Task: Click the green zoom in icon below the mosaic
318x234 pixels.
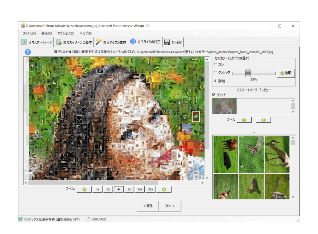Action: [x=164, y=190]
